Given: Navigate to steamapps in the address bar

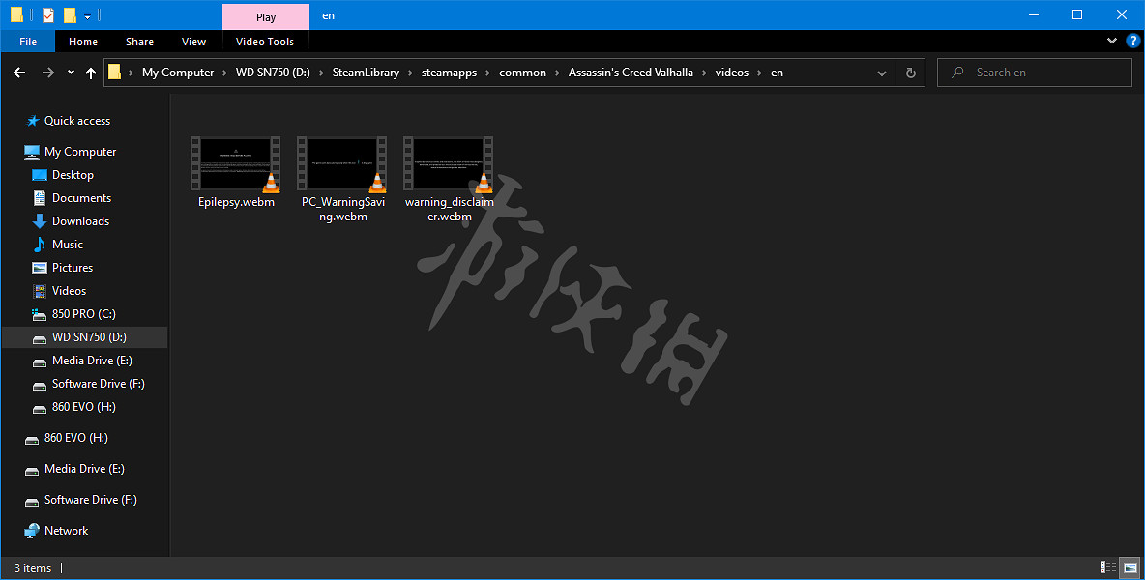Looking at the screenshot, I should click(449, 72).
